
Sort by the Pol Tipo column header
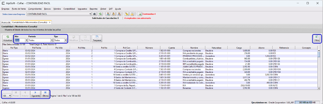[x=14, y=47]
